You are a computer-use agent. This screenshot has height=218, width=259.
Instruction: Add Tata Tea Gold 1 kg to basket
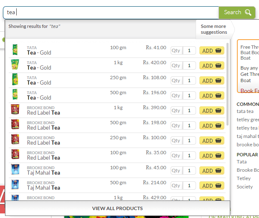[x=211, y=65]
